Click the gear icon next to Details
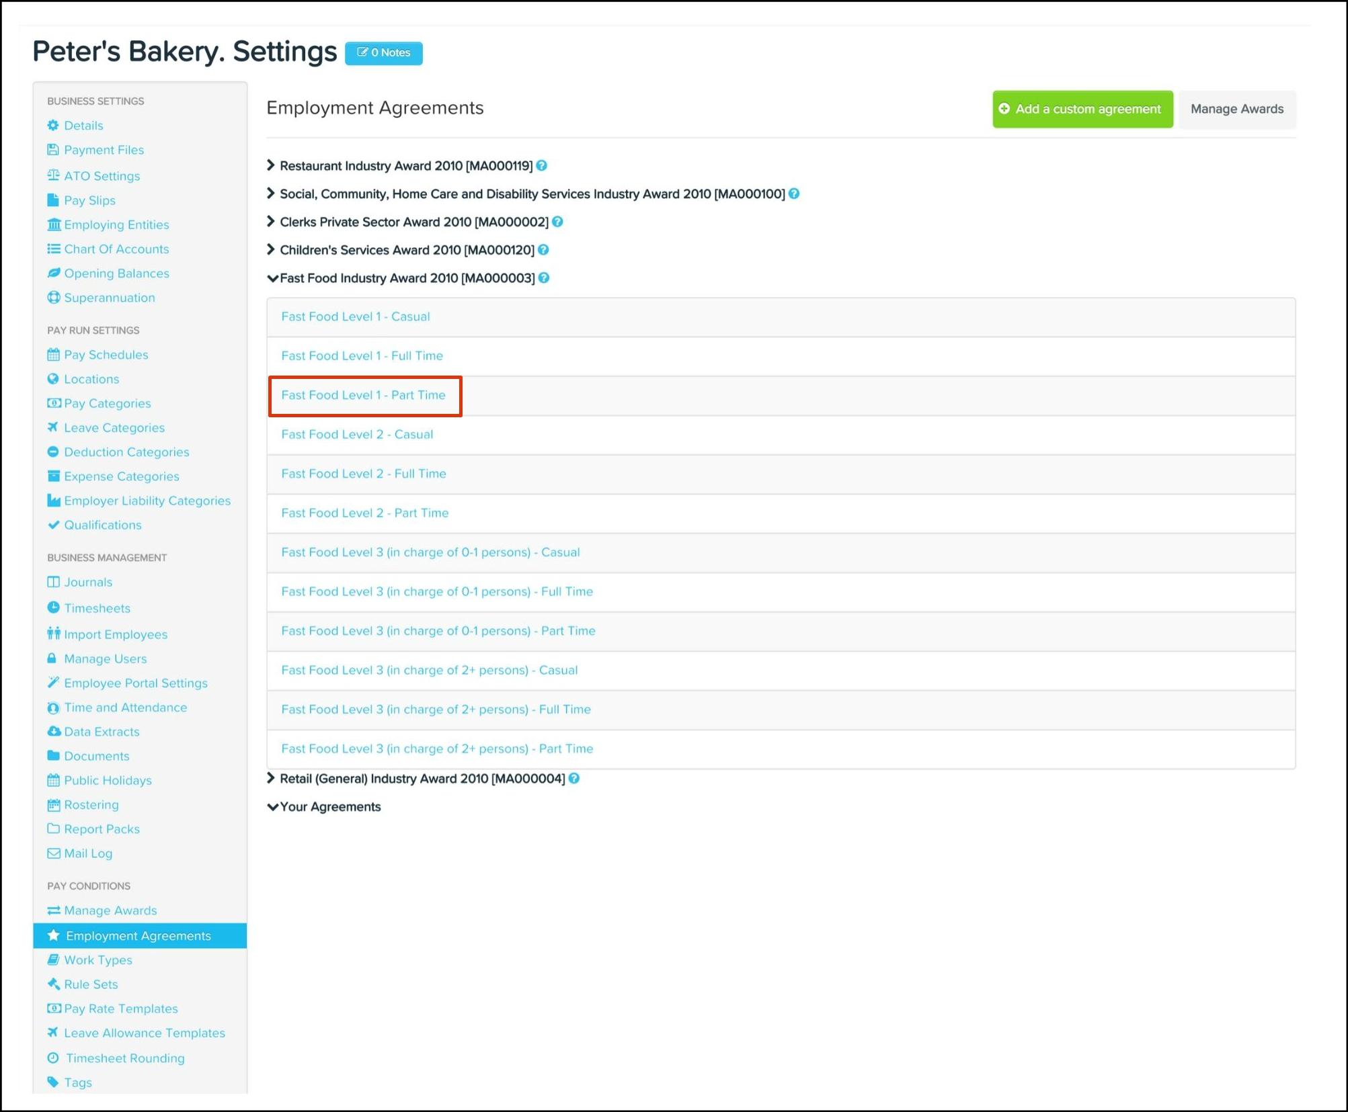The height and width of the screenshot is (1112, 1348). tap(53, 126)
